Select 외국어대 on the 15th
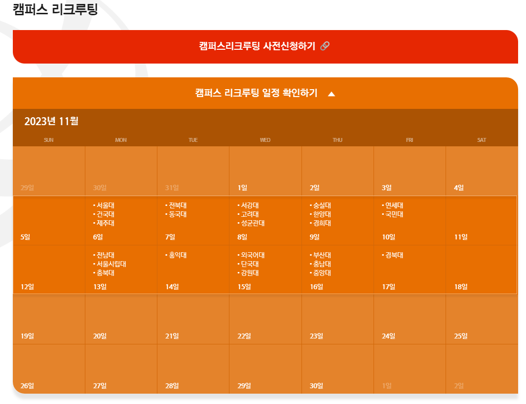 point(251,255)
